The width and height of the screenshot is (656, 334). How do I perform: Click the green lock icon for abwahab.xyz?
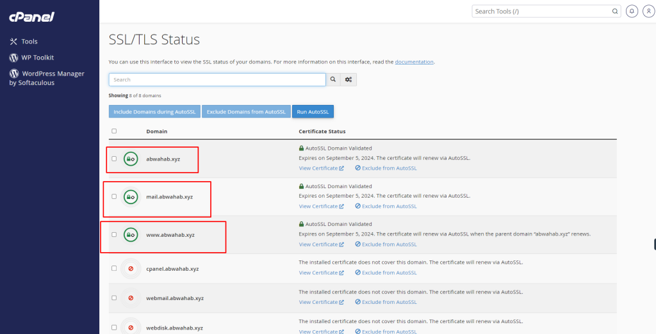coord(131,159)
